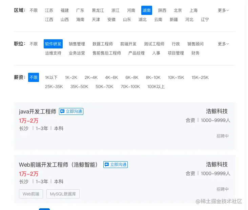Select 黑龙江 region filter

[98, 10]
